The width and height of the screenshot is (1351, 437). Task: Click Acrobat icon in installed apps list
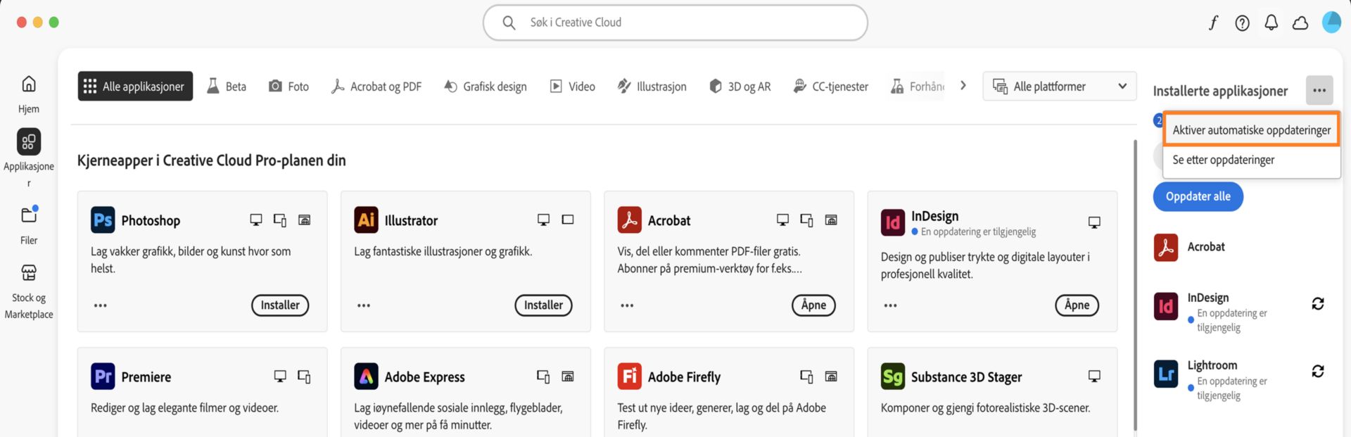click(x=1166, y=247)
